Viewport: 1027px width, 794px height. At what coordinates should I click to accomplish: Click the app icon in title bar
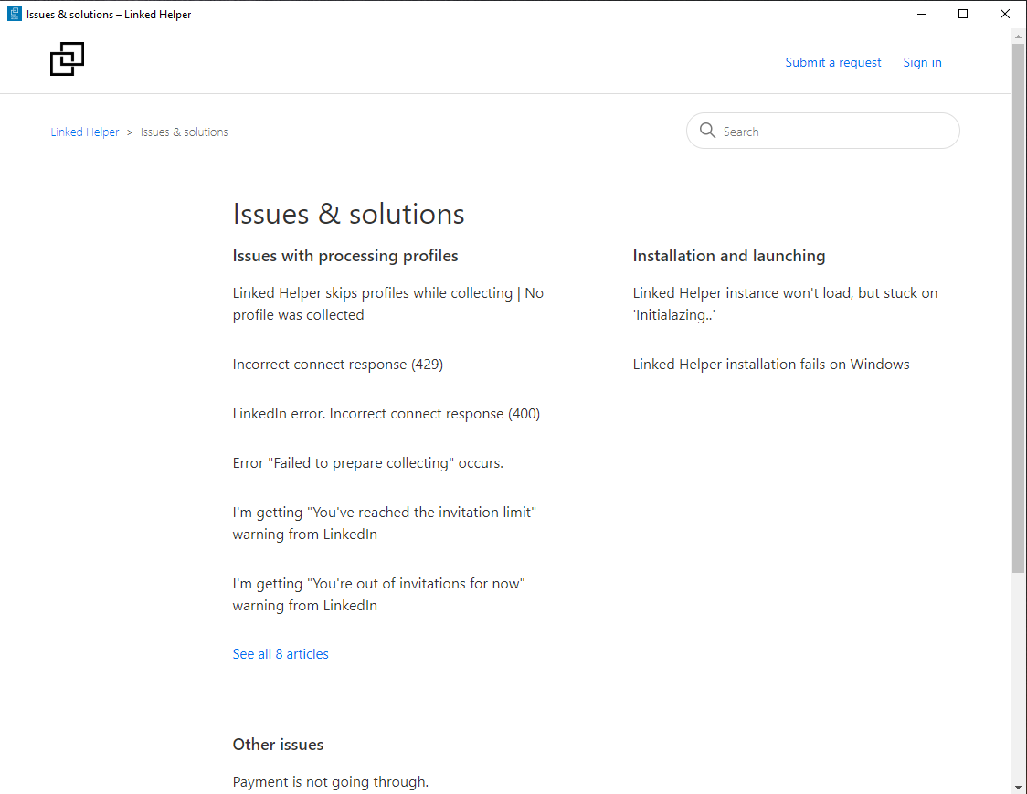coord(15,14)
